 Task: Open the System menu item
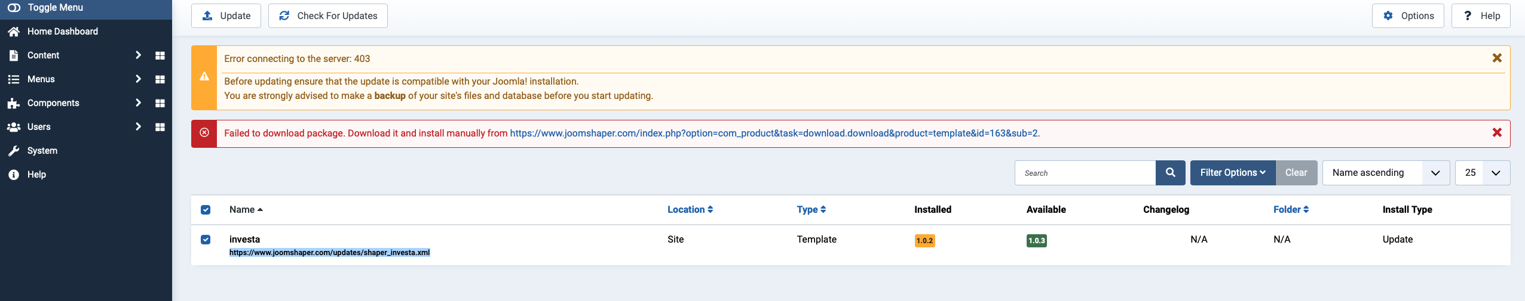tap(42, 151)
